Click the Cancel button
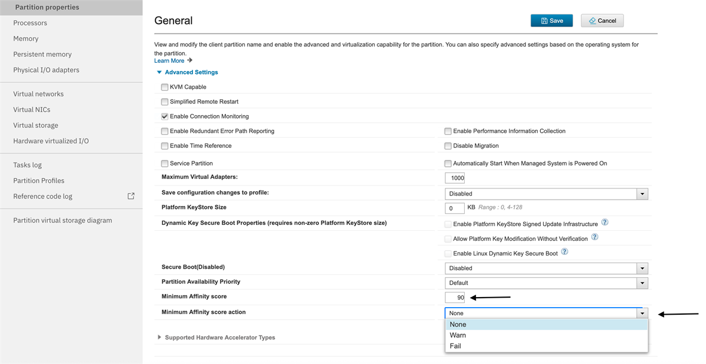Viewport: 706px width, 364px height. pos(602,21)
